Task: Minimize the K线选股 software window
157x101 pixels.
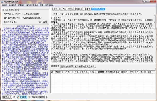Action: (x=144, y=1)
